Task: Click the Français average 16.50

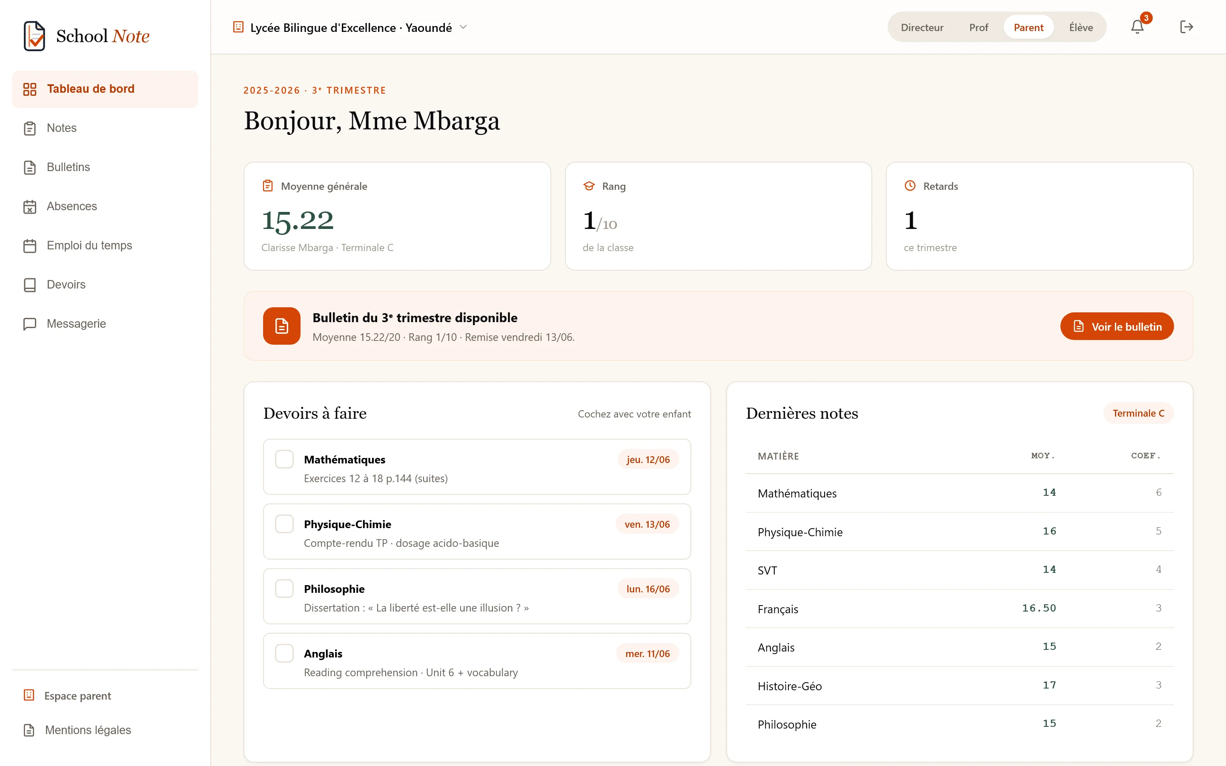Action: pos(1039,608)
